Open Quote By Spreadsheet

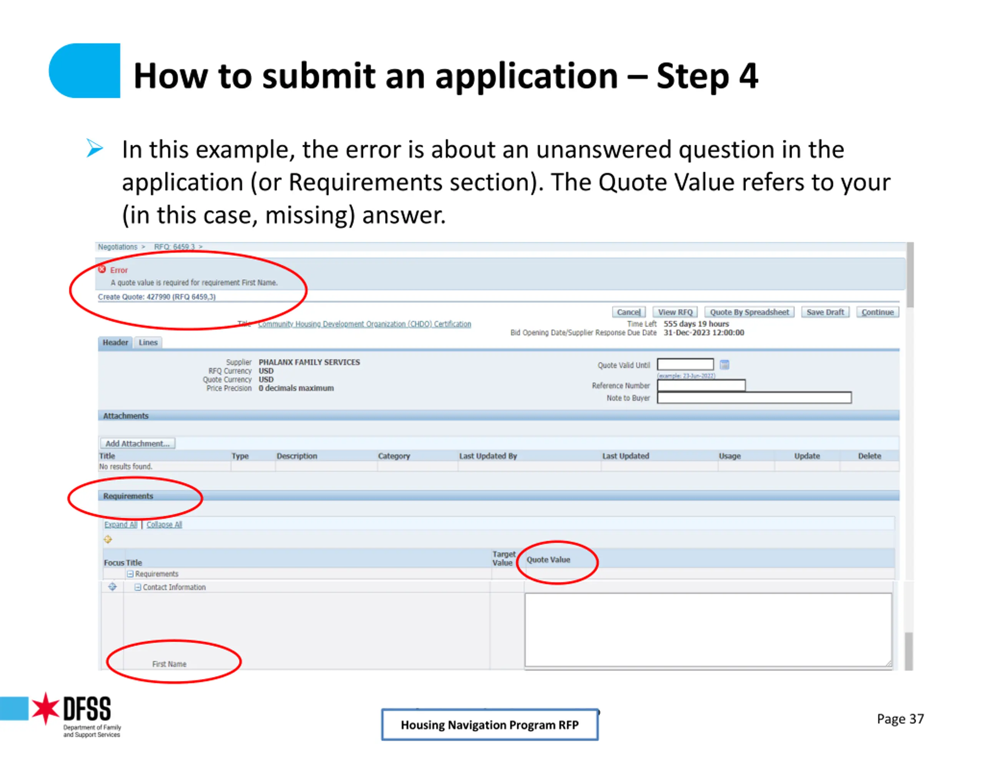[749, 312]
